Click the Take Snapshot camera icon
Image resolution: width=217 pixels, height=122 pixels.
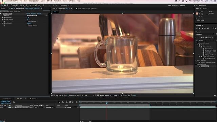tap(78, 95)
